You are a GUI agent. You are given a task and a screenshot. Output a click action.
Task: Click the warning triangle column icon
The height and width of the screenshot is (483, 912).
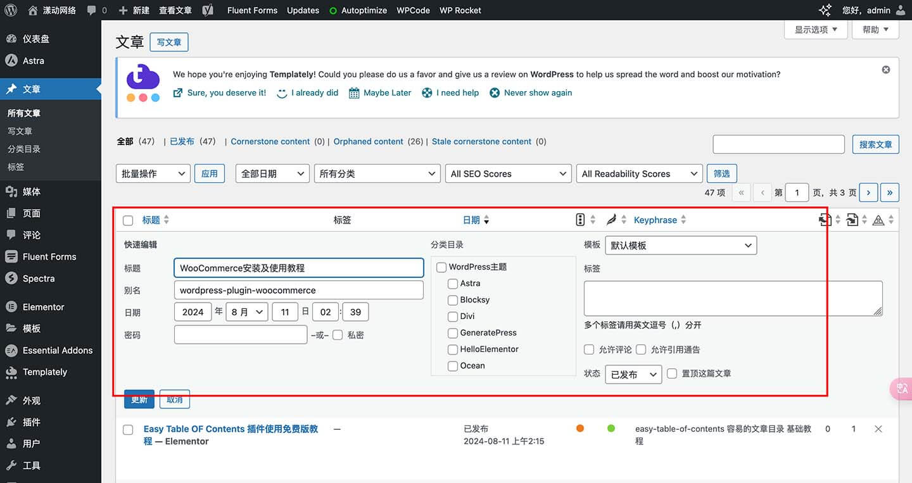coord(878,220)
